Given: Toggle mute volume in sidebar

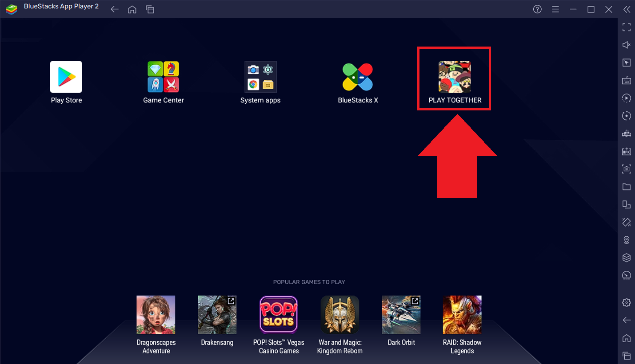Looking at the screenshot, I should point(627,45).
